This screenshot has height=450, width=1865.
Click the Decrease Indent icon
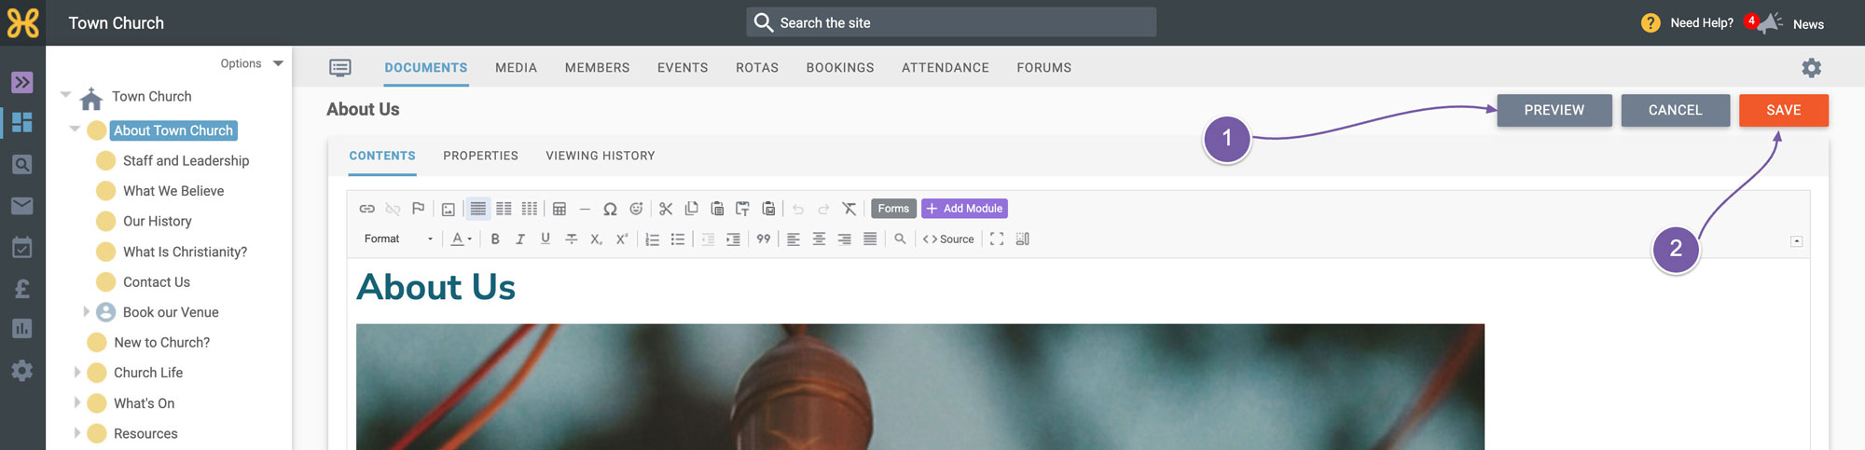708,239
